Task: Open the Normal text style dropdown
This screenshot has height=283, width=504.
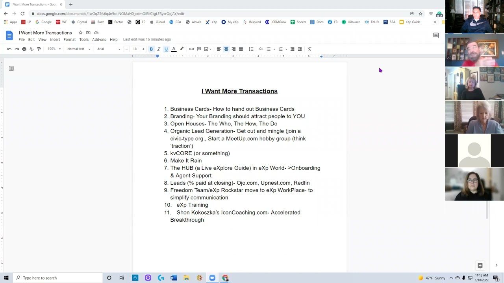Action: 79,49
